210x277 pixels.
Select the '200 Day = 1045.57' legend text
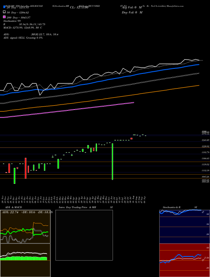click(x=18, y=18)
